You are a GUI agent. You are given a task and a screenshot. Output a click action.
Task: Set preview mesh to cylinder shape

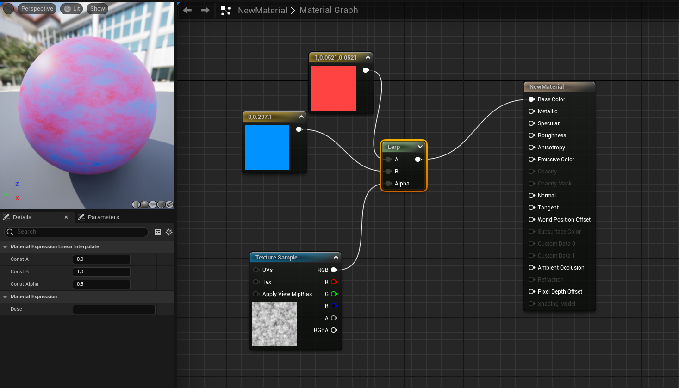pyautogui.click(x=136, y=204)
